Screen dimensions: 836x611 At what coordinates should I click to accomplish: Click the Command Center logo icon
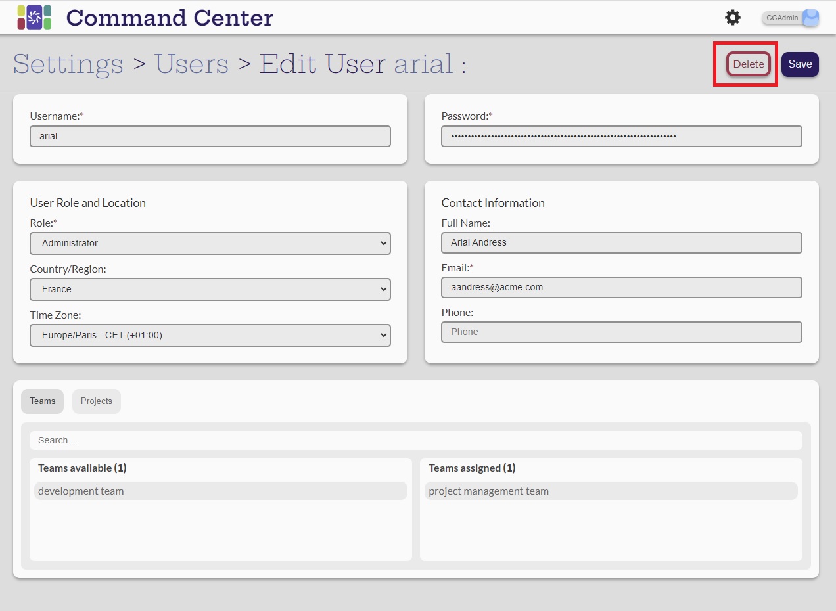pyautogui.click(x=34, y=17)
